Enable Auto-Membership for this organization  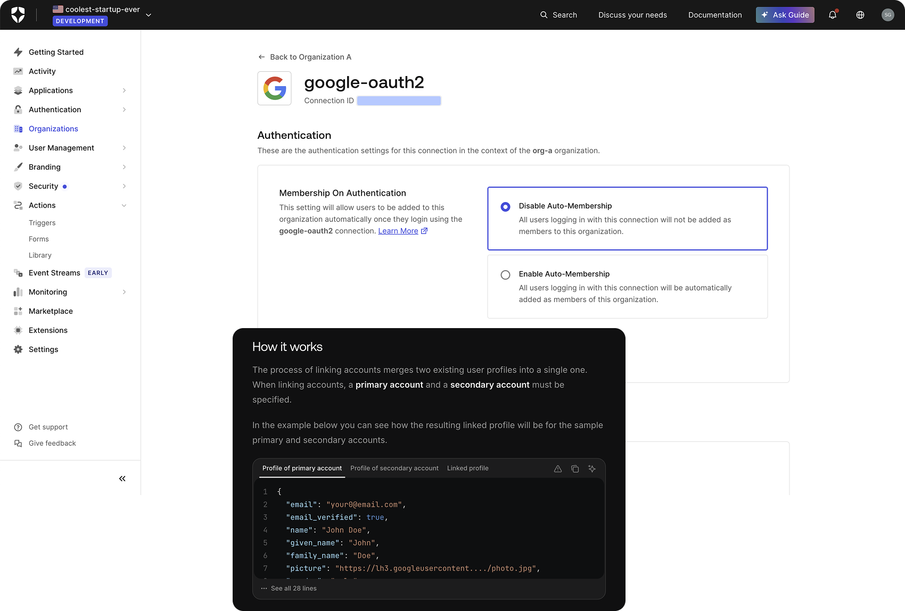505,274
